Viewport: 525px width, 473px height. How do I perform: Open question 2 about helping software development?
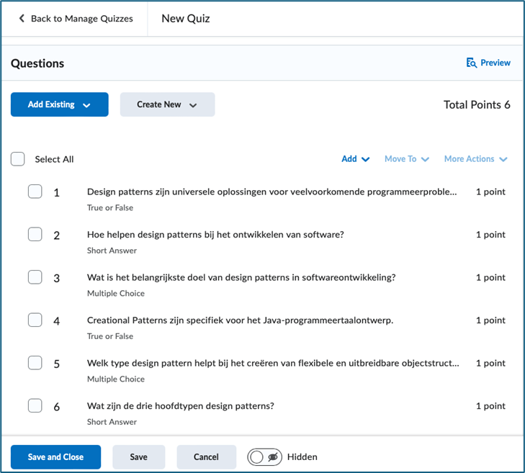pyautogui.click(x=215, y=235)
